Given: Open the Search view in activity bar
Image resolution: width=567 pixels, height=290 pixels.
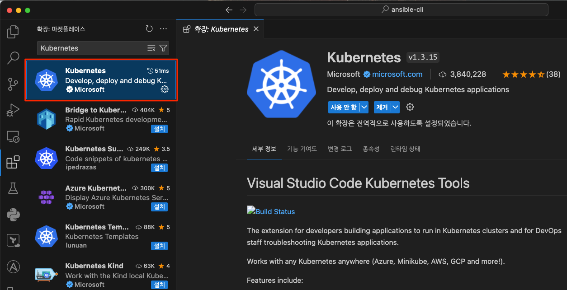Looking at the screenshot, I should (13, 58).
